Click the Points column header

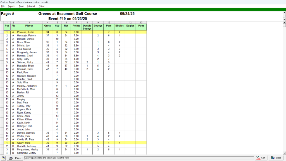tap(76, 25)
